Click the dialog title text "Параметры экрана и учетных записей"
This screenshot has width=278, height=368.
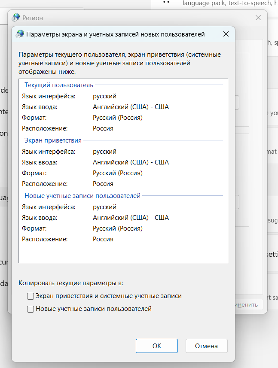116,34
